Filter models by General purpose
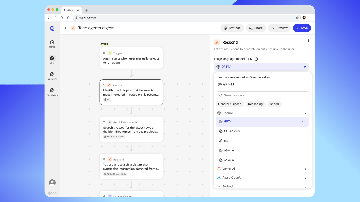360x202 pixels. [230, 104]
